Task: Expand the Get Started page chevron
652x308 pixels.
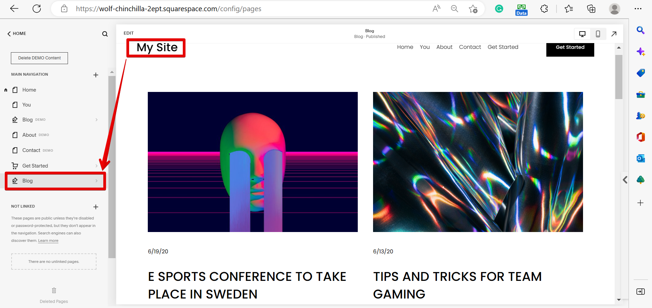Action: [96, 166]
